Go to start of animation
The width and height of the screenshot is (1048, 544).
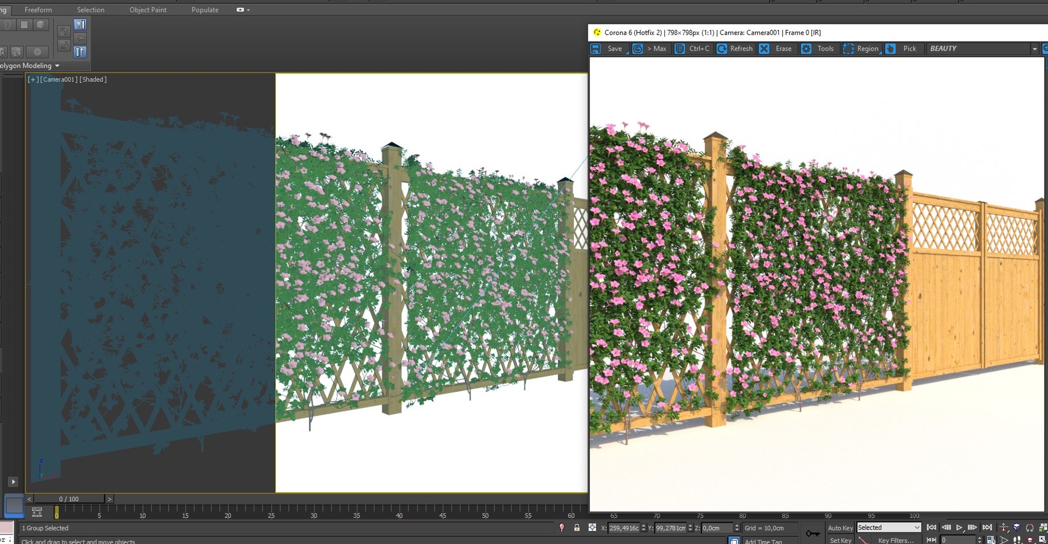pyautogui.click(x=932, y=528)
